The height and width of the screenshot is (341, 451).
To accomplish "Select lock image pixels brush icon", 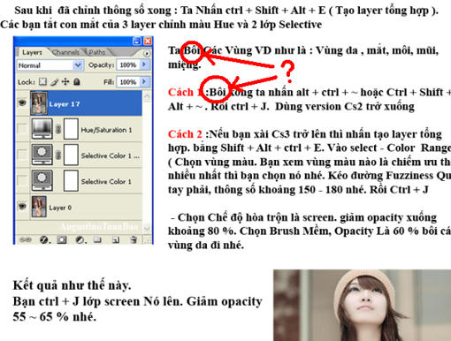I will 54,81.
